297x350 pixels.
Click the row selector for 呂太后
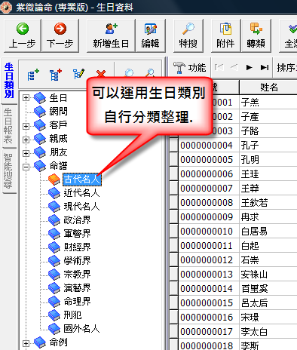(x=174, y=303)
